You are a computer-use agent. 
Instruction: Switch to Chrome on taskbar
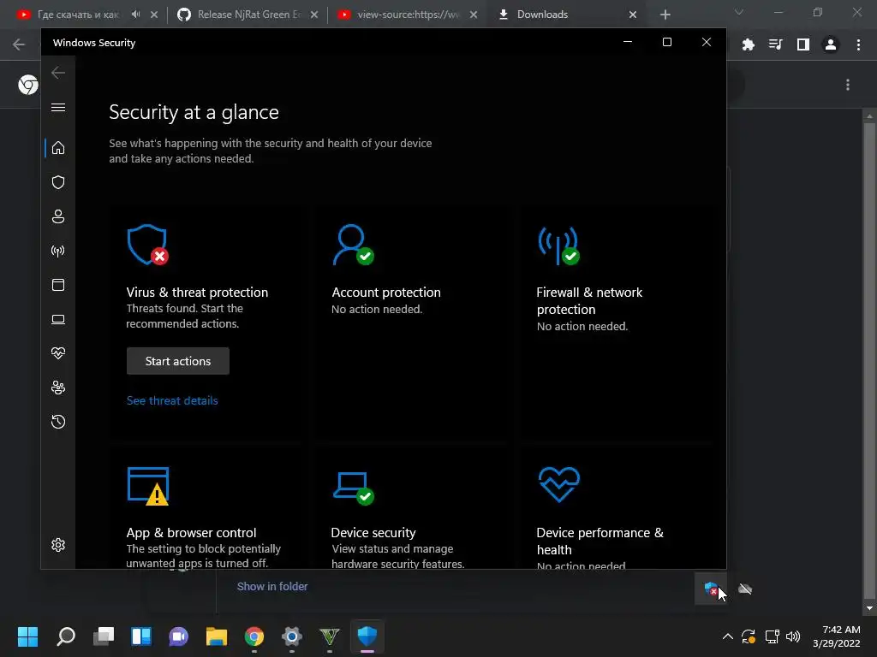click(x=254, y=636)
